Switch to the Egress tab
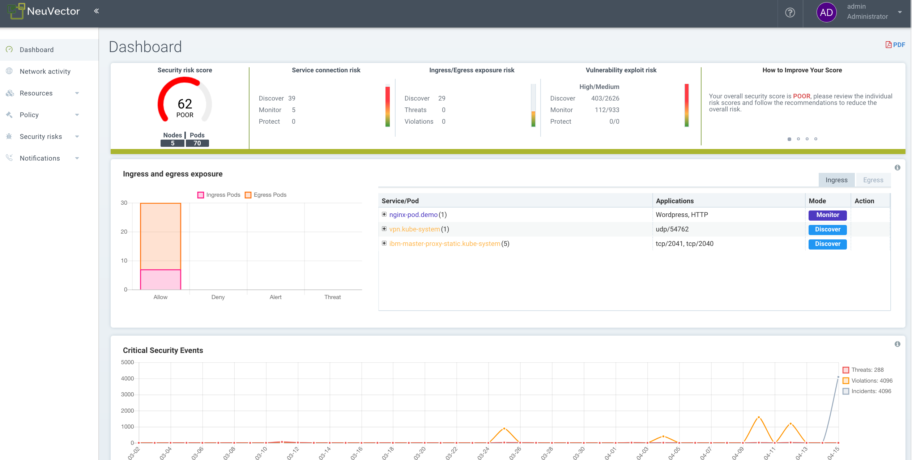This screenshot has width=912, height=460. (873, 180)
